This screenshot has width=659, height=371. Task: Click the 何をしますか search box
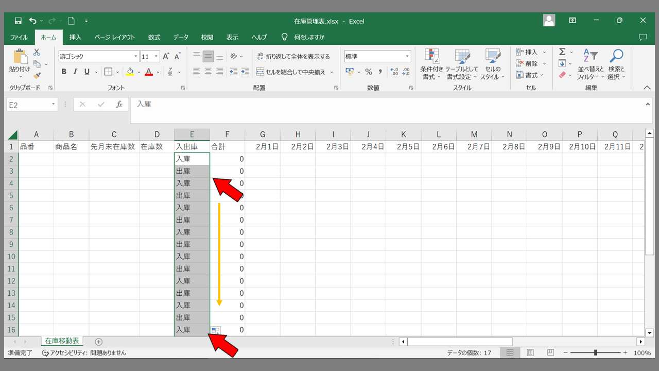click(x=309, y=37)
